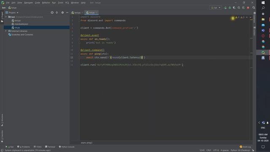Image resolution: width=270 pixels, height=152 pixels.
Task: Open the Navigate menu
Action: (x=28, y=3)
